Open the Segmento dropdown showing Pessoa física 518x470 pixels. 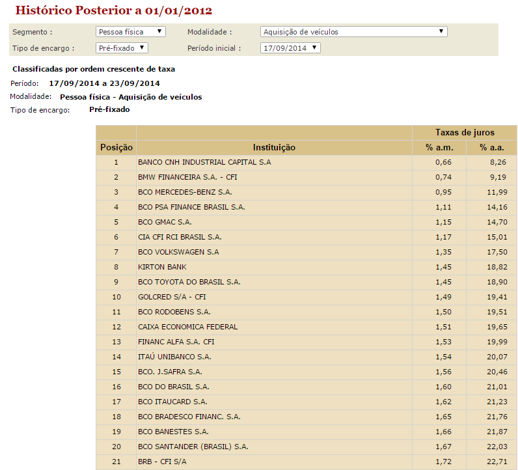coord(131,31)
